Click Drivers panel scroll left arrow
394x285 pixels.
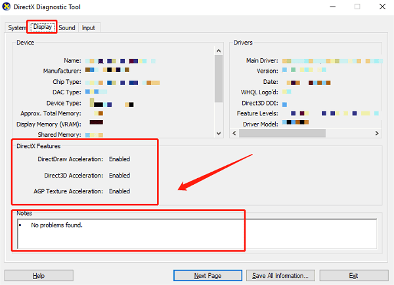[x=234, y=133]
